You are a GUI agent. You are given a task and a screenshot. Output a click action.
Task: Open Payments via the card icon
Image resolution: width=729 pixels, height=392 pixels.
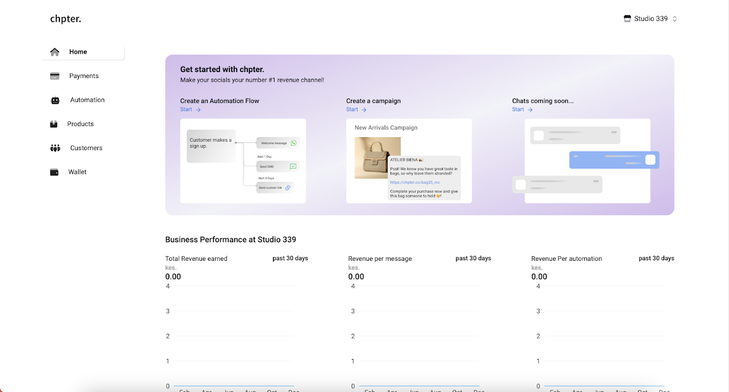pos(54,76)
